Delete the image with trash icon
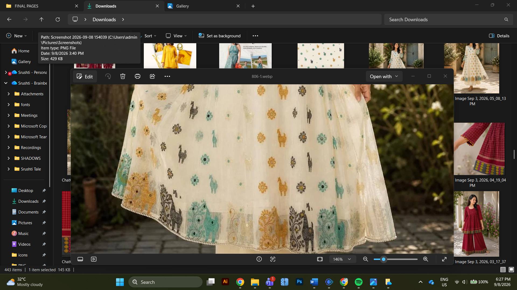 pos(123,76)
